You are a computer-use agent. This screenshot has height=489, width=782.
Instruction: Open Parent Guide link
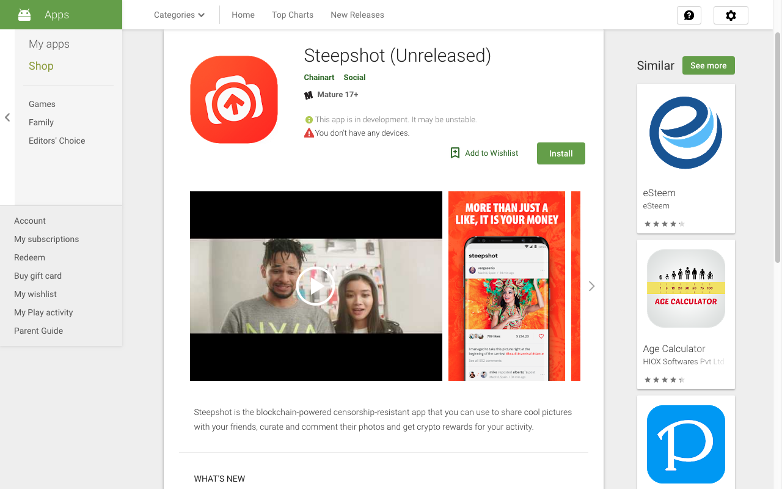38,331
